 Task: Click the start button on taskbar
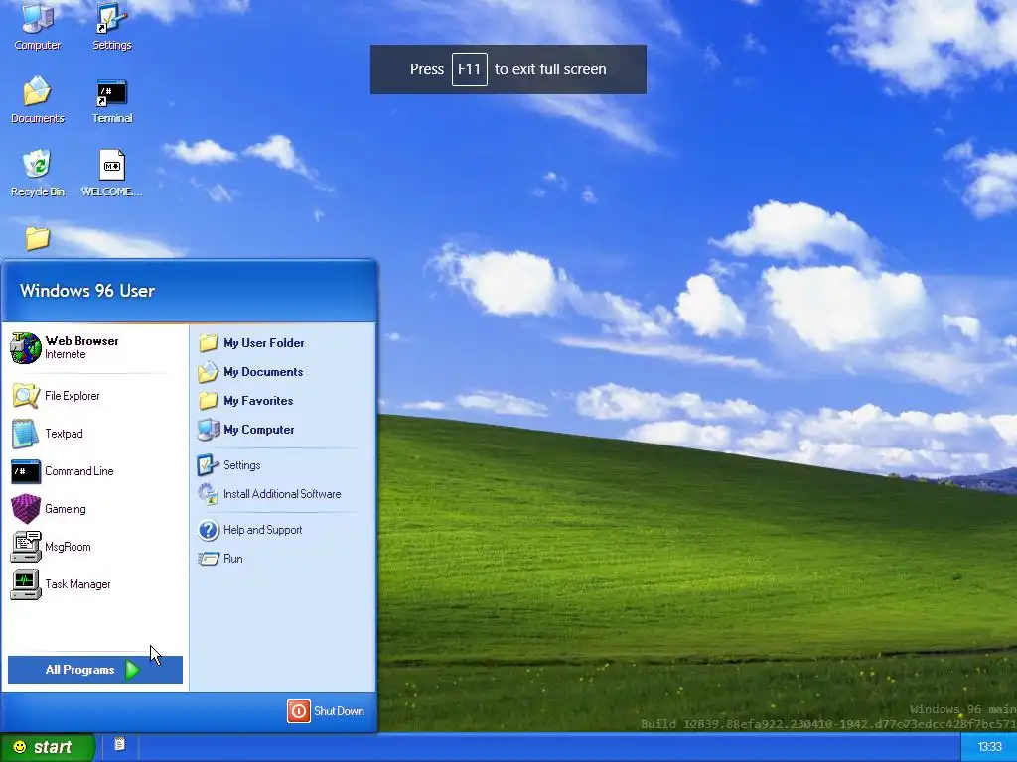pyautogui.click(x=47, y=747)
